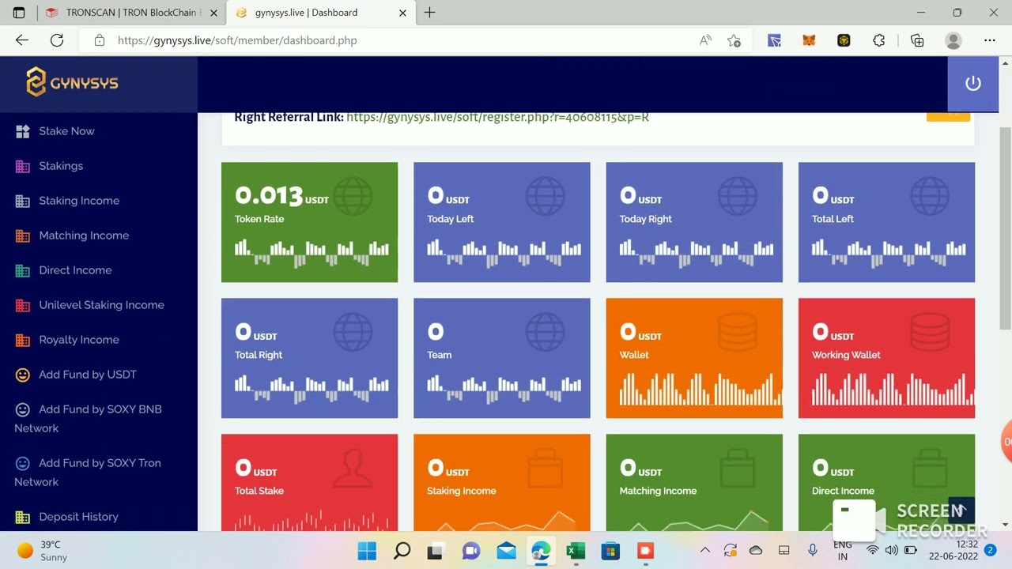Viewport: 1012px width, 569px height.
Task: Open browser Collections icon
Action: pyautogui.click(x=917, y=40)
